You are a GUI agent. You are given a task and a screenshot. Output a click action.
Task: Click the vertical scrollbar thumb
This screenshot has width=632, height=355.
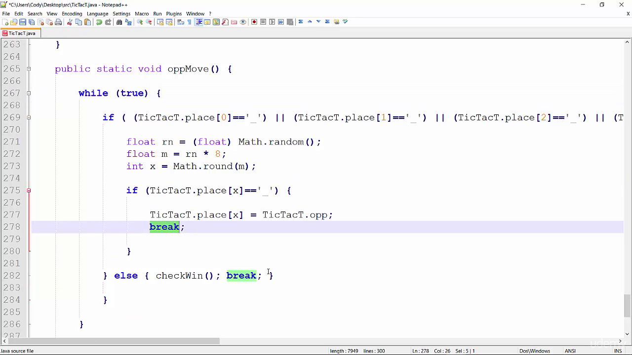pos(627,306)
